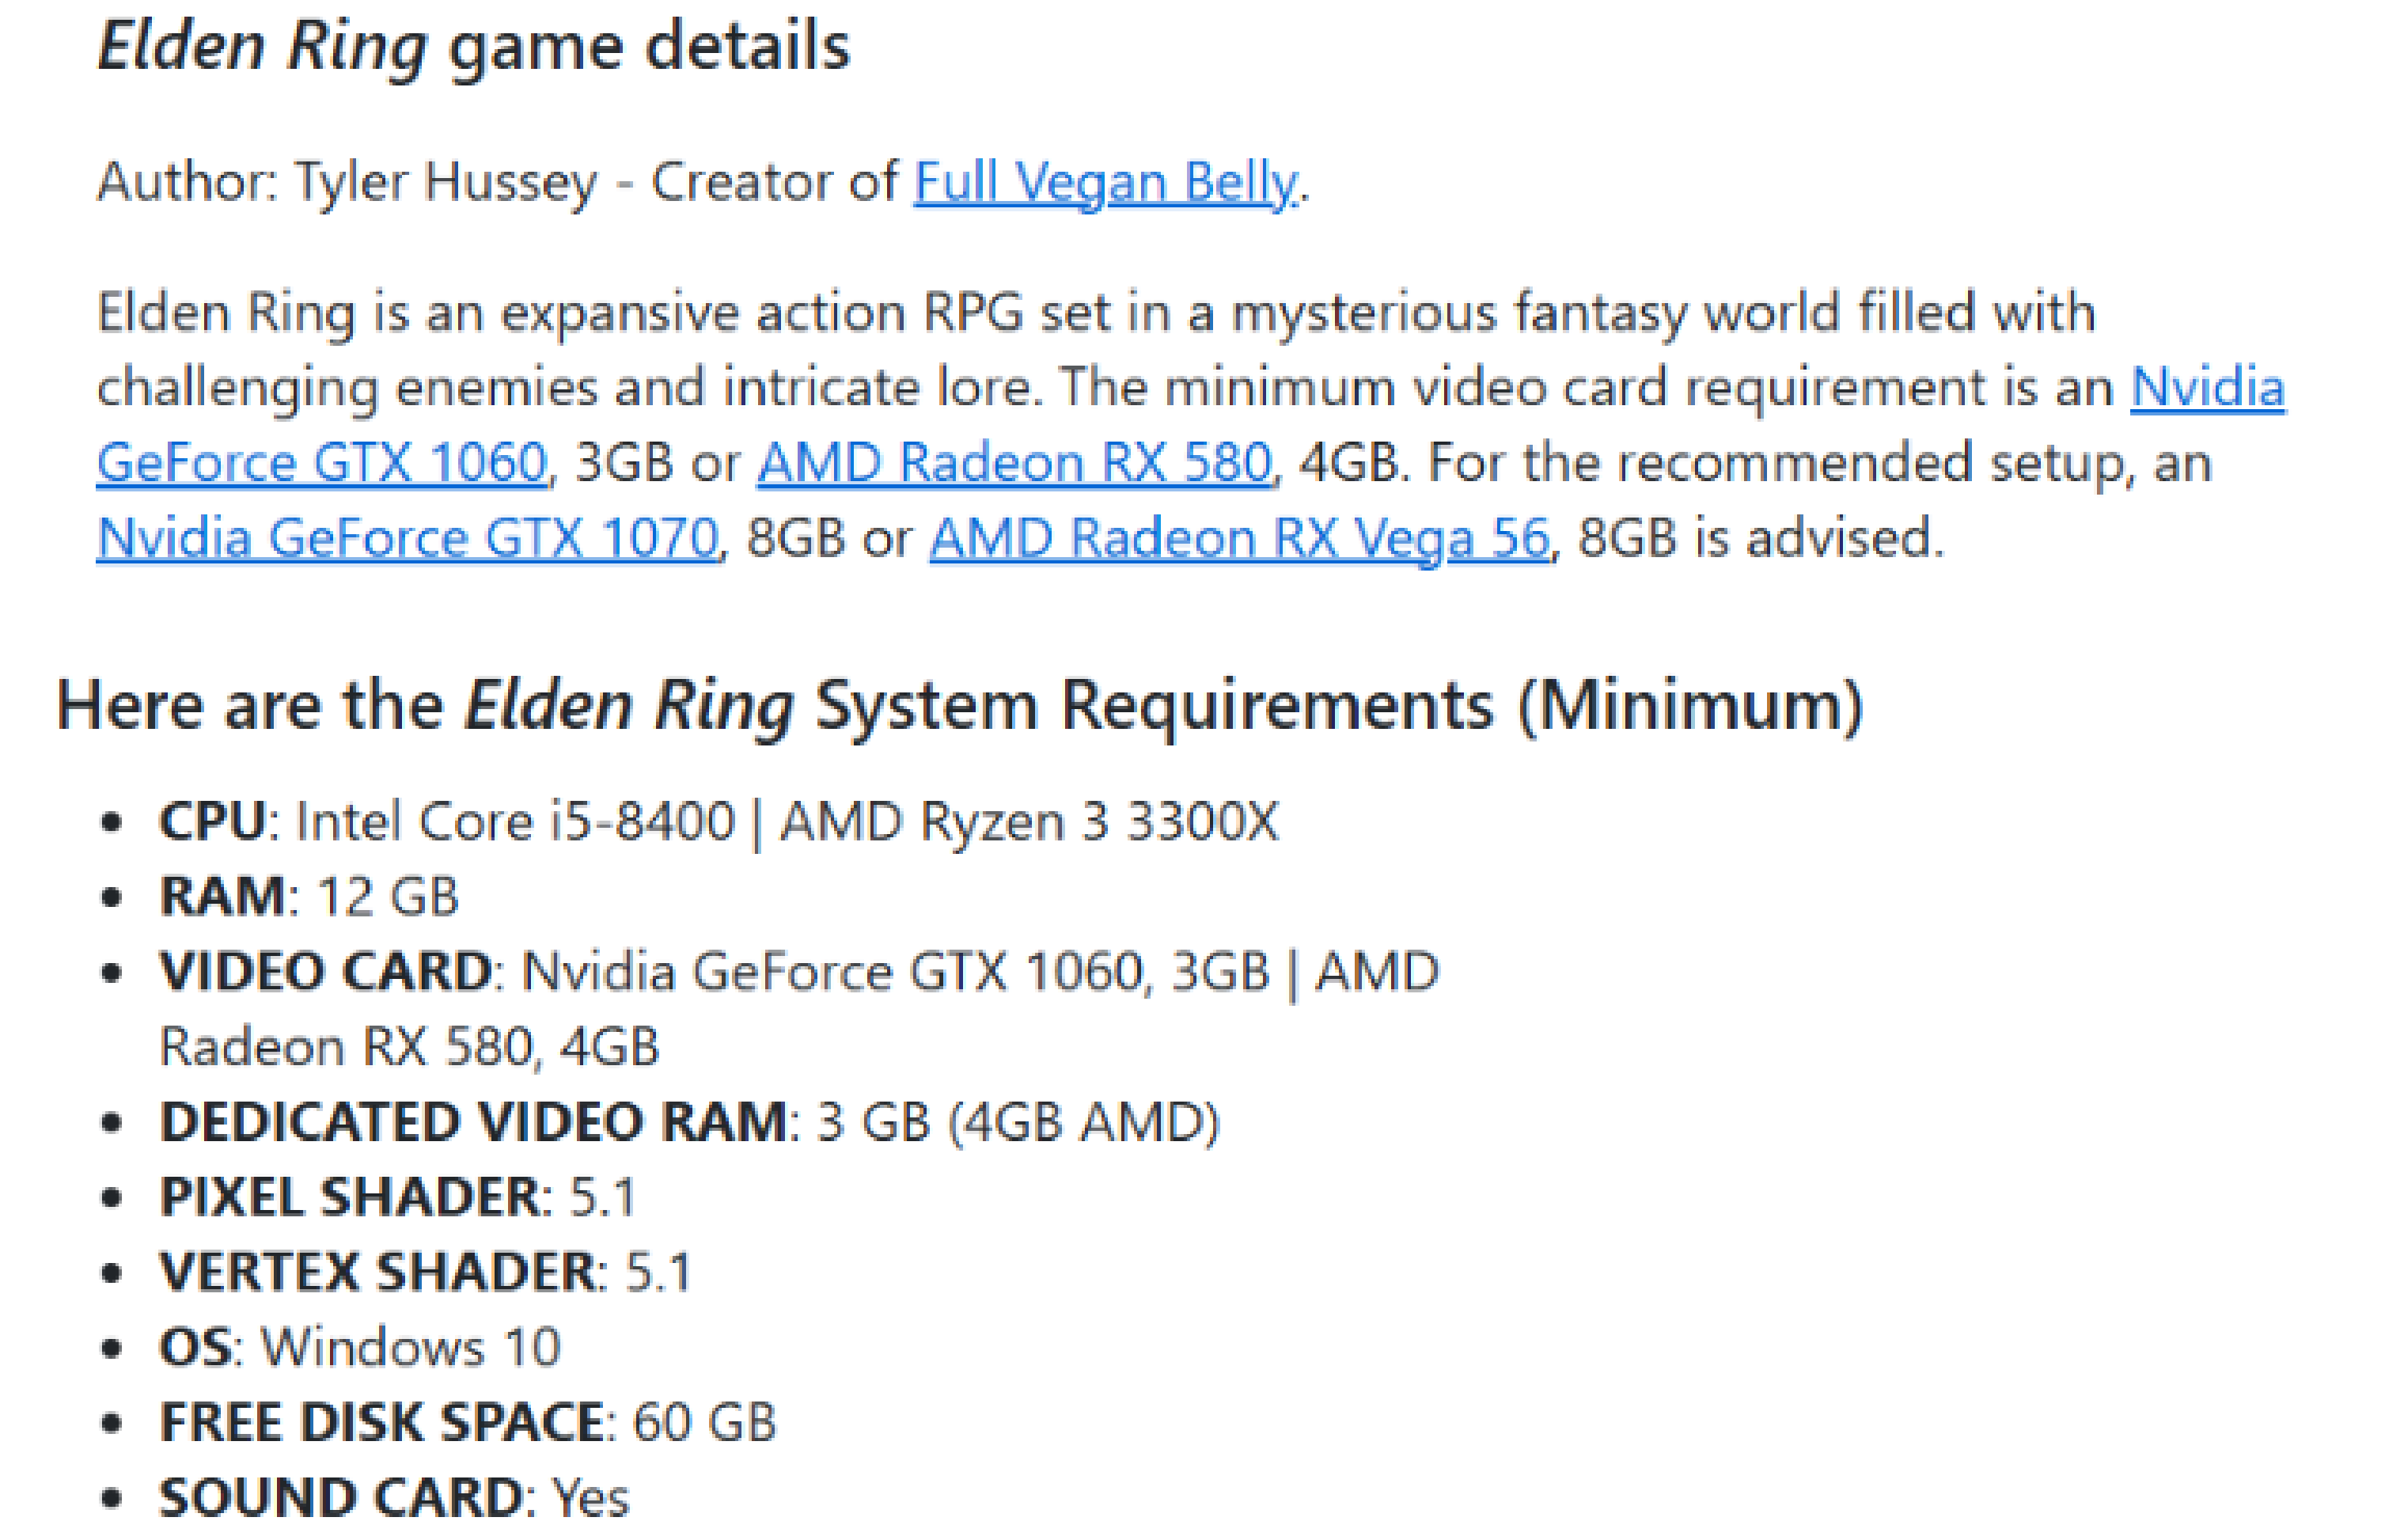The height and width of the screenshot is (1540, 2404).
Task: Open the AMD Radeon RX 580 link
Action: coord(1014,463)
